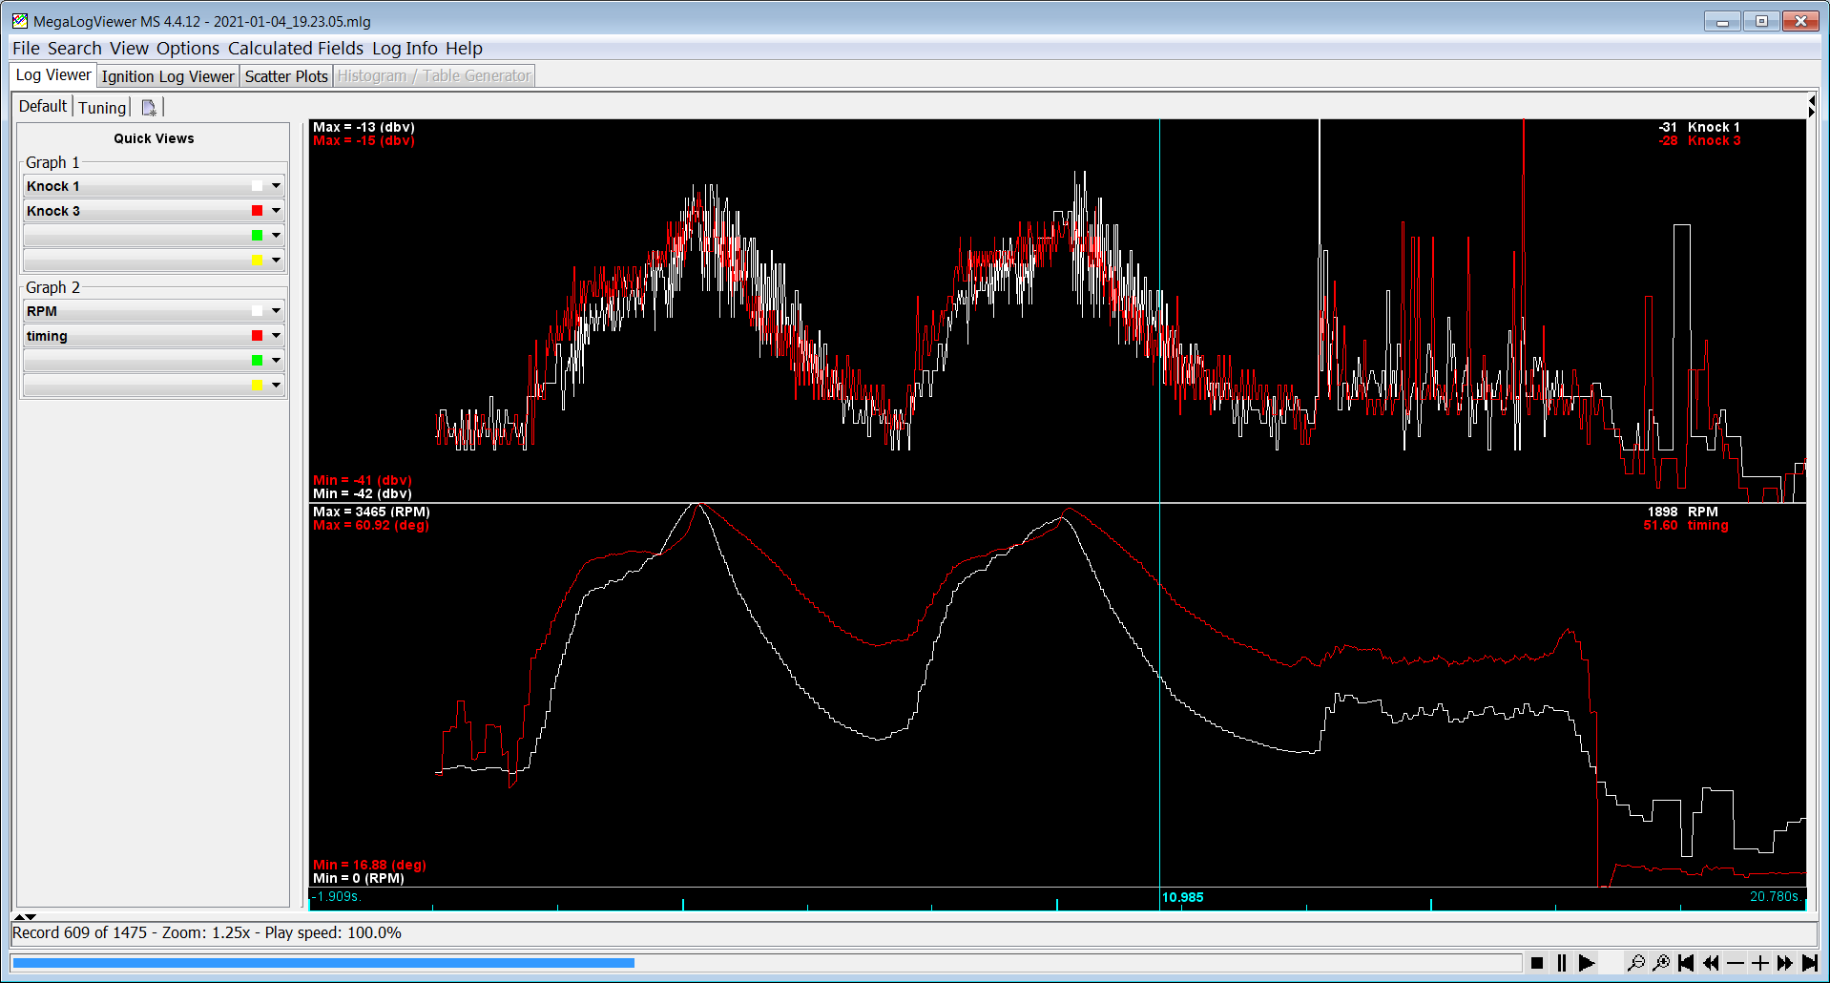Open the Log Info menu

pos(405,49)
